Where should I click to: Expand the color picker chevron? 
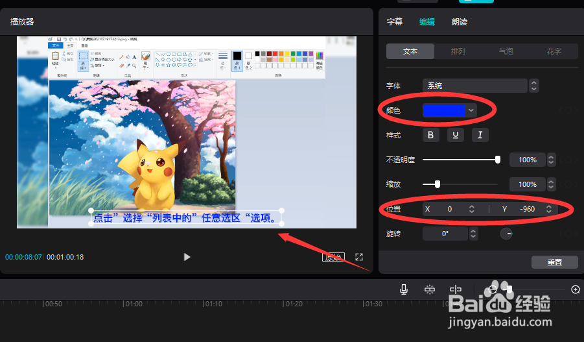[x=471, y=110]
